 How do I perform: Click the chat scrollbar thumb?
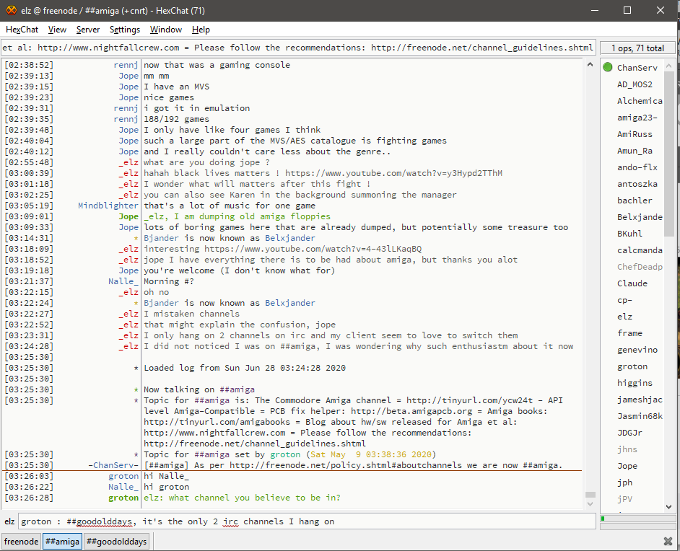[590, 495]
